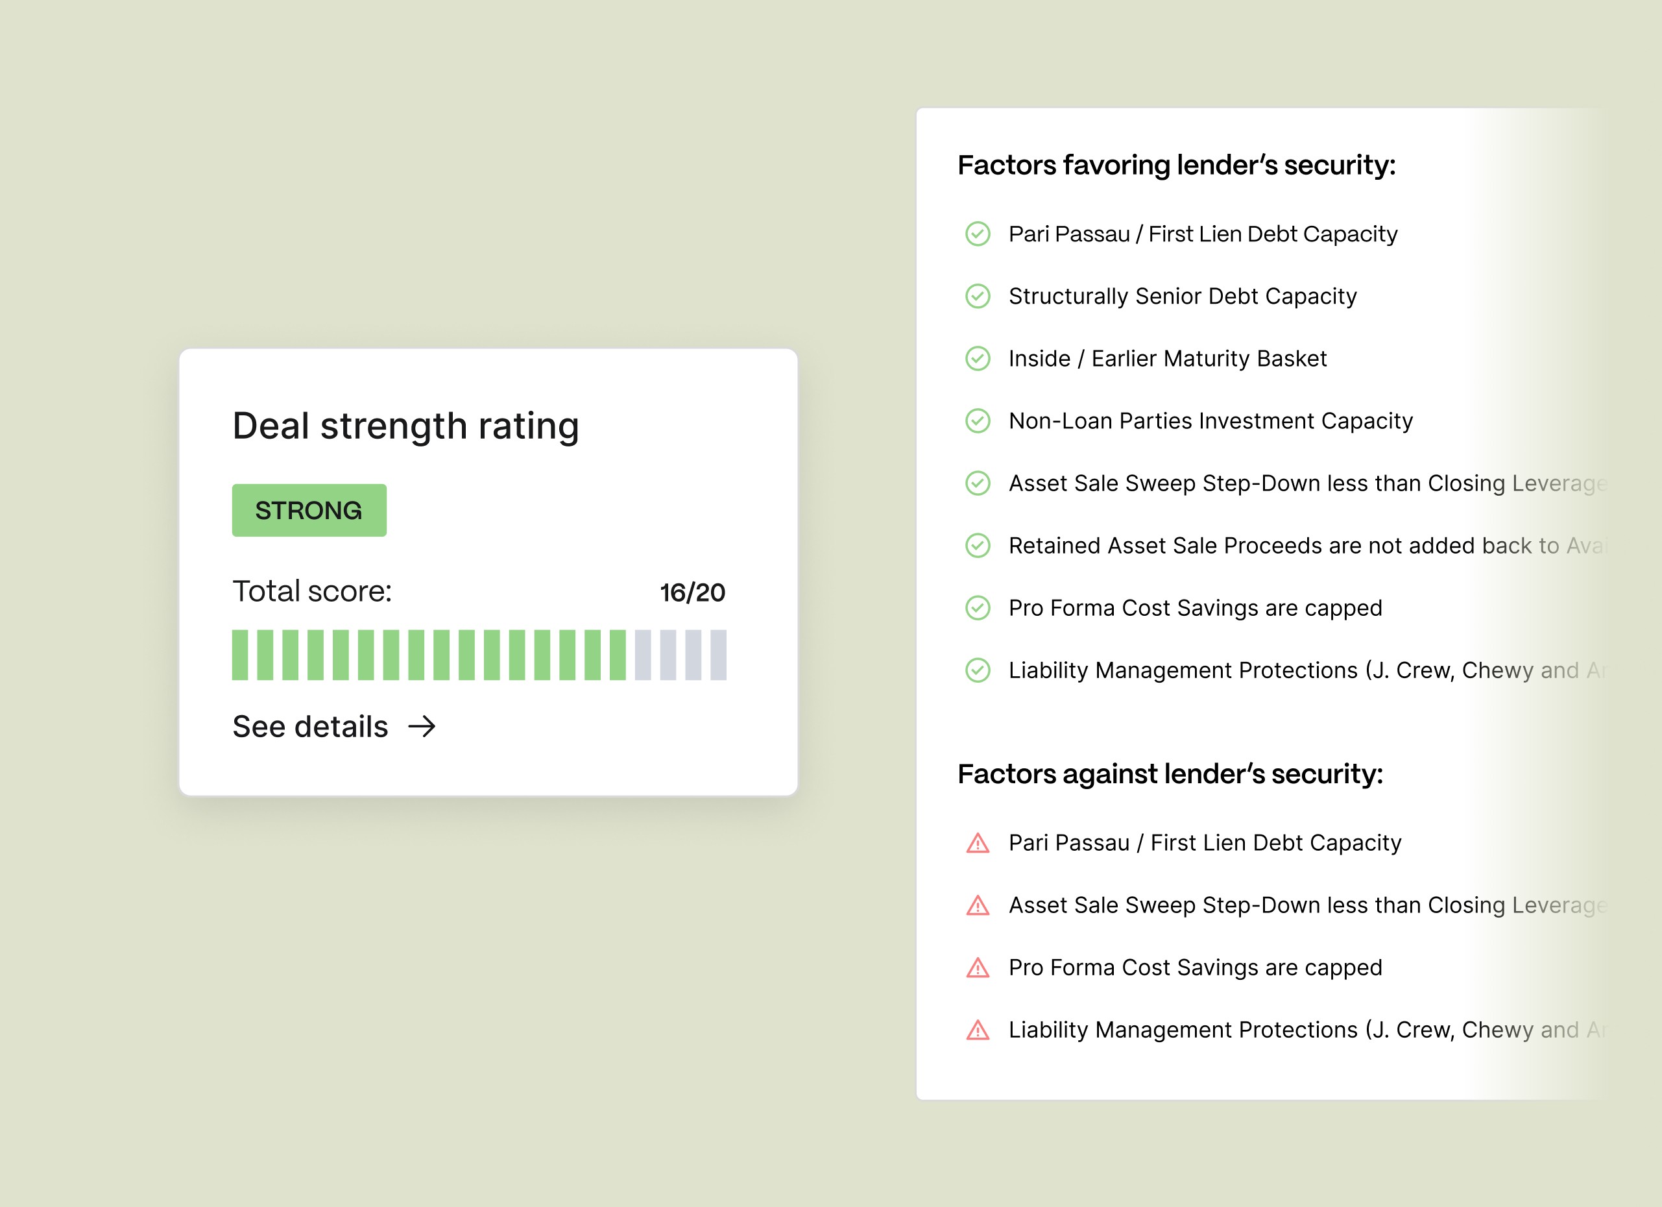Image resolution: width=1662 pixels, height=1207 pixels.
Task: Click Factors against lender's security heading
Action: (1170, 774)
